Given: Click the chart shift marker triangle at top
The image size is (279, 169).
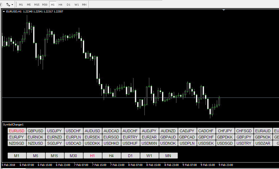Looking at the screenshot, I should (224, 10).
